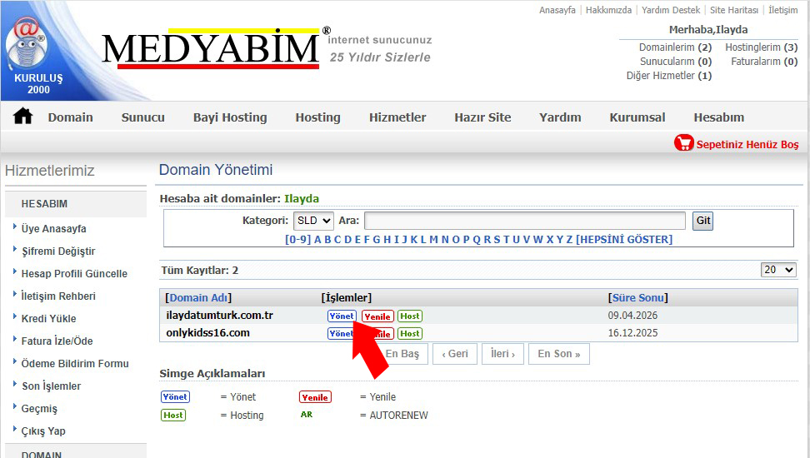Click expiry date 16.12.2025

632,333
